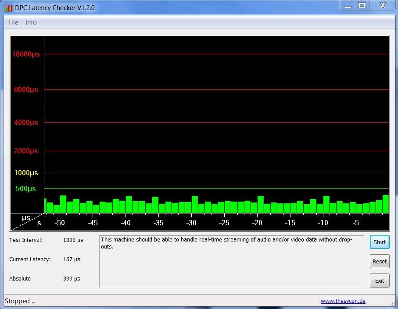Open the File menu
Screen dimensions: 398x309
tap(13, 22)
